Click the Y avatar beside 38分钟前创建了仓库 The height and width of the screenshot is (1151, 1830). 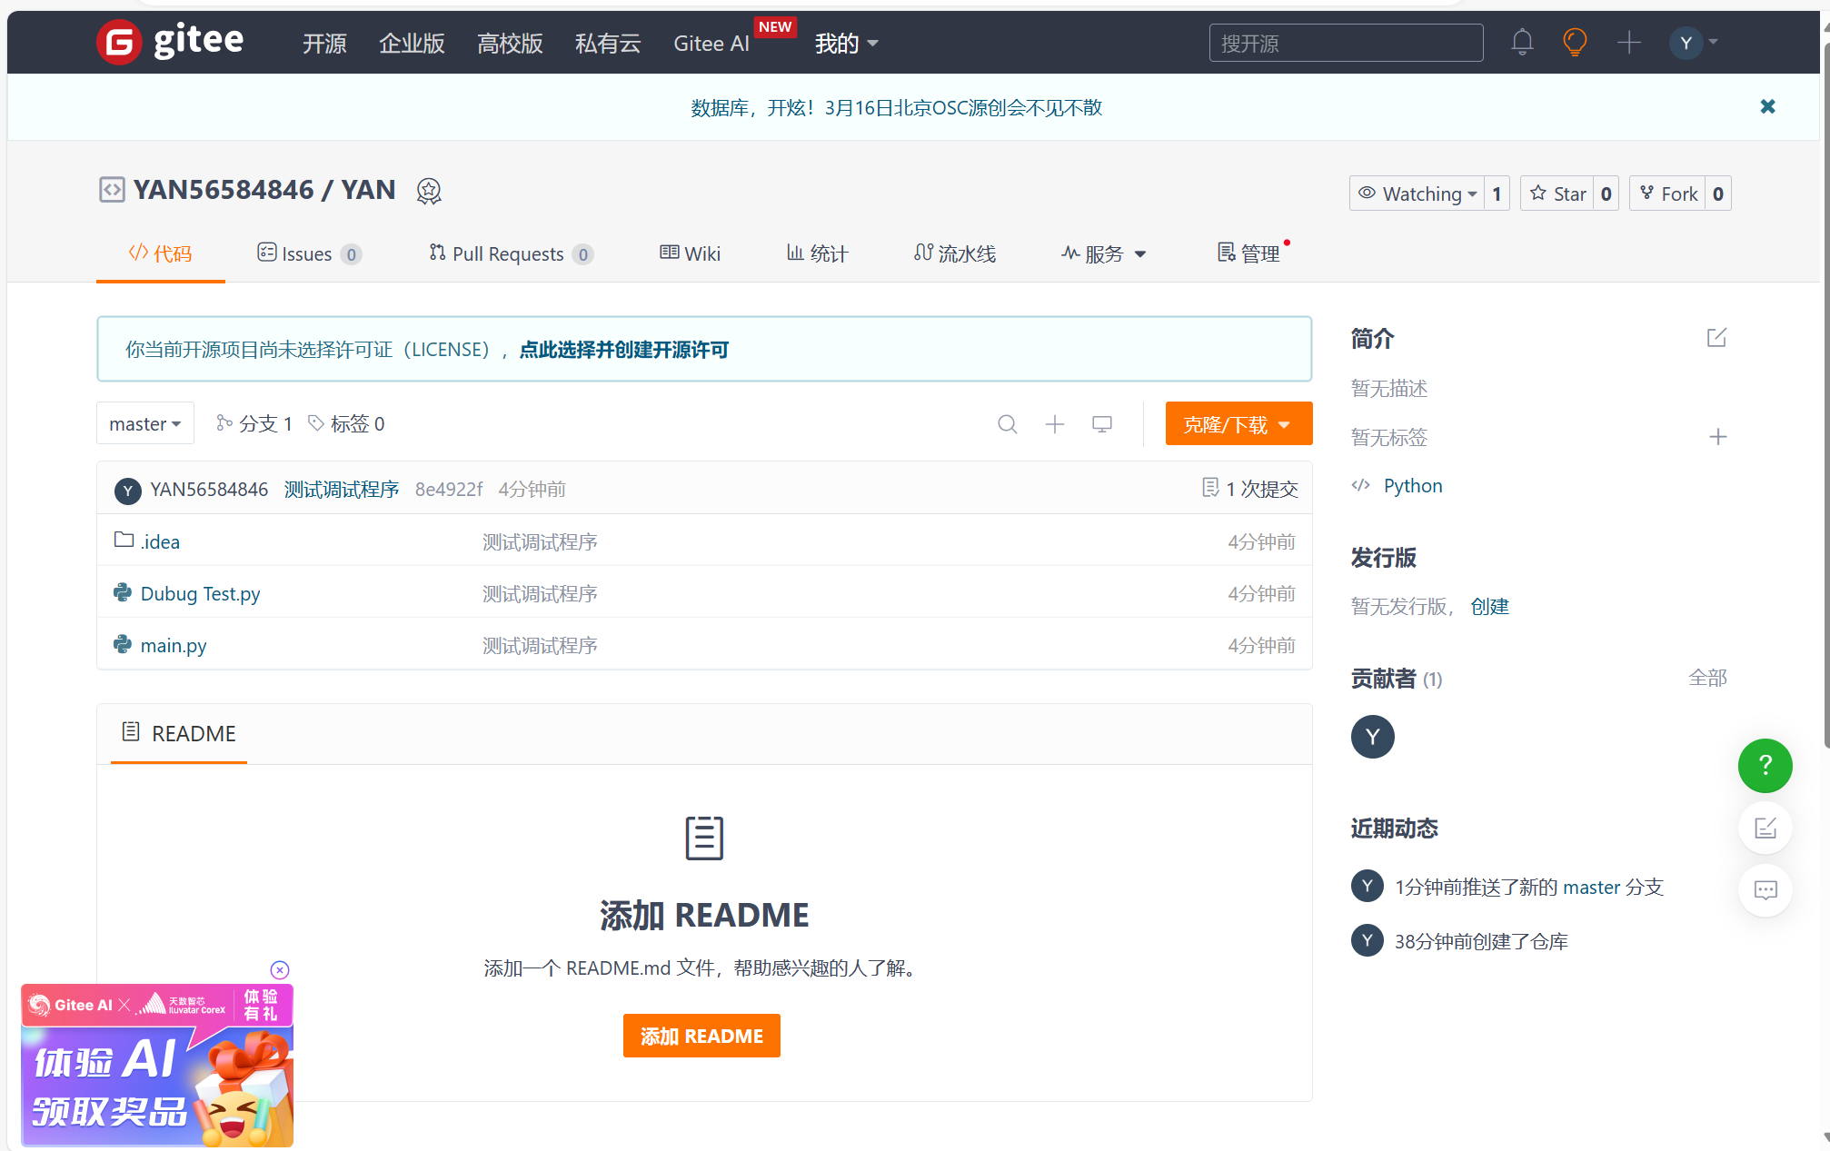1367,940
